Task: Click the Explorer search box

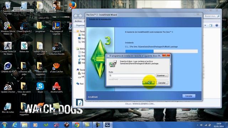Action: coord(212,16)
